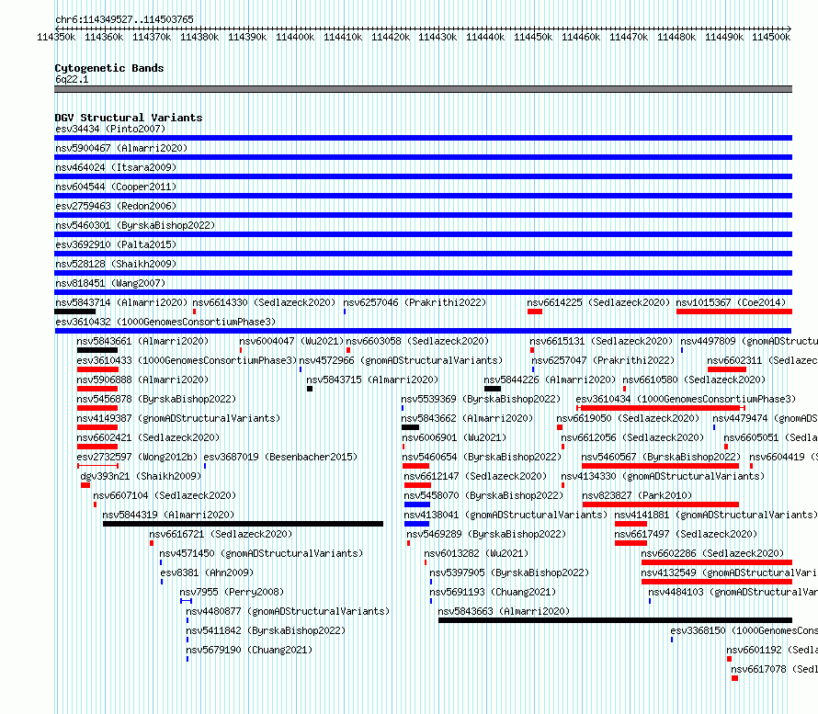
Task: Click esv3692910 (Palta2015) label
Action: (116, 244)
